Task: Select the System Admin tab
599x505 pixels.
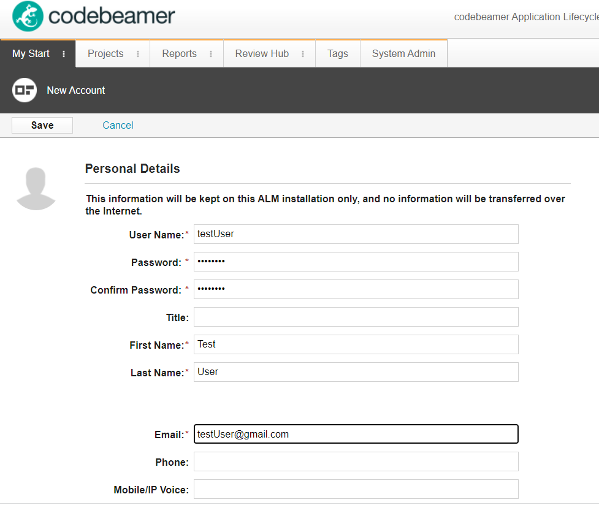Action: click(403, 54)
